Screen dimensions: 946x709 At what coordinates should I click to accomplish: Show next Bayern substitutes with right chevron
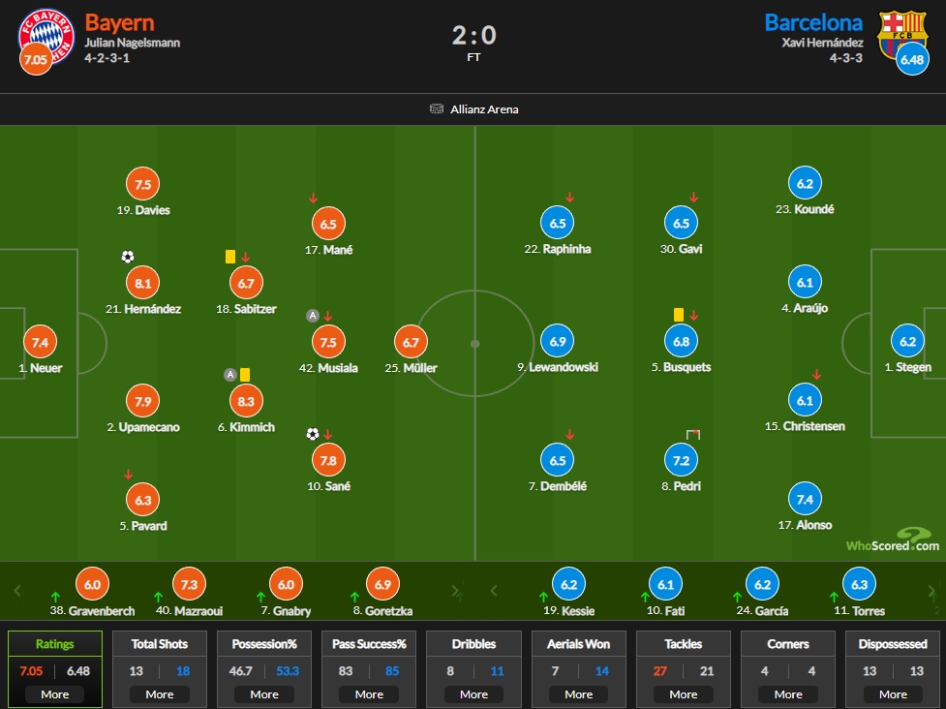pyautogui.click(x=455, y=592)
